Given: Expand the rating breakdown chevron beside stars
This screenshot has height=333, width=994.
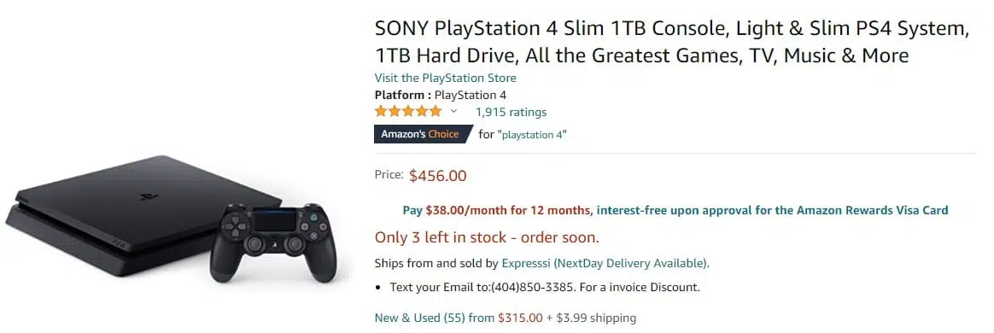Looking at the screenshot, I should tap(453, 112).
